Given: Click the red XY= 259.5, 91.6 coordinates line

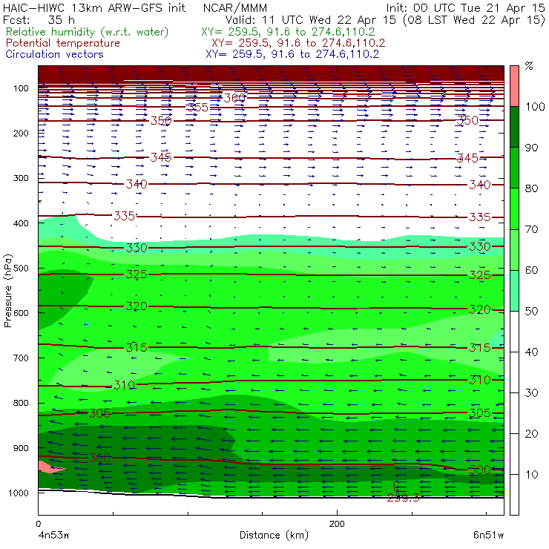Looking at the screenshot, I should pyautogui.click(x=298, y=43).
